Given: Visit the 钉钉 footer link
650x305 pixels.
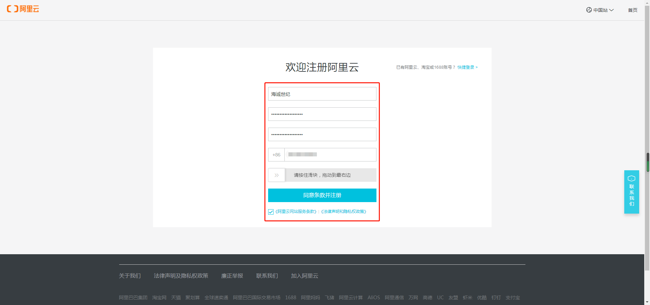Looking at the screenshot, I should (x=496, y=298).
